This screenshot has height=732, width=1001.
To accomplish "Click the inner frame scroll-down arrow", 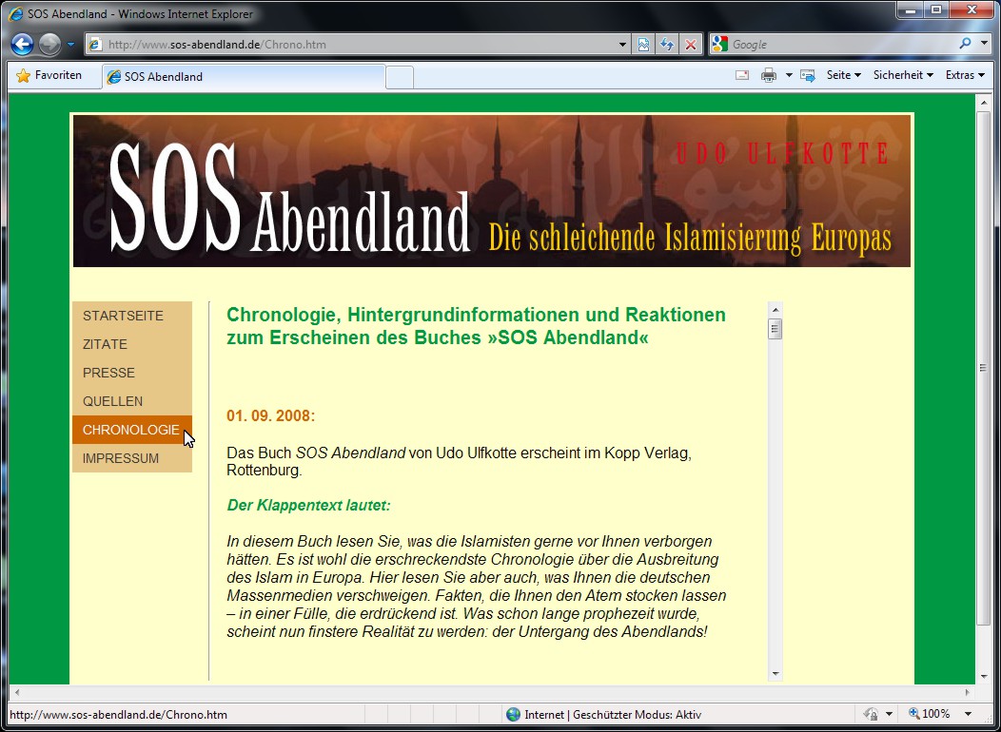I will coord(775,673).
